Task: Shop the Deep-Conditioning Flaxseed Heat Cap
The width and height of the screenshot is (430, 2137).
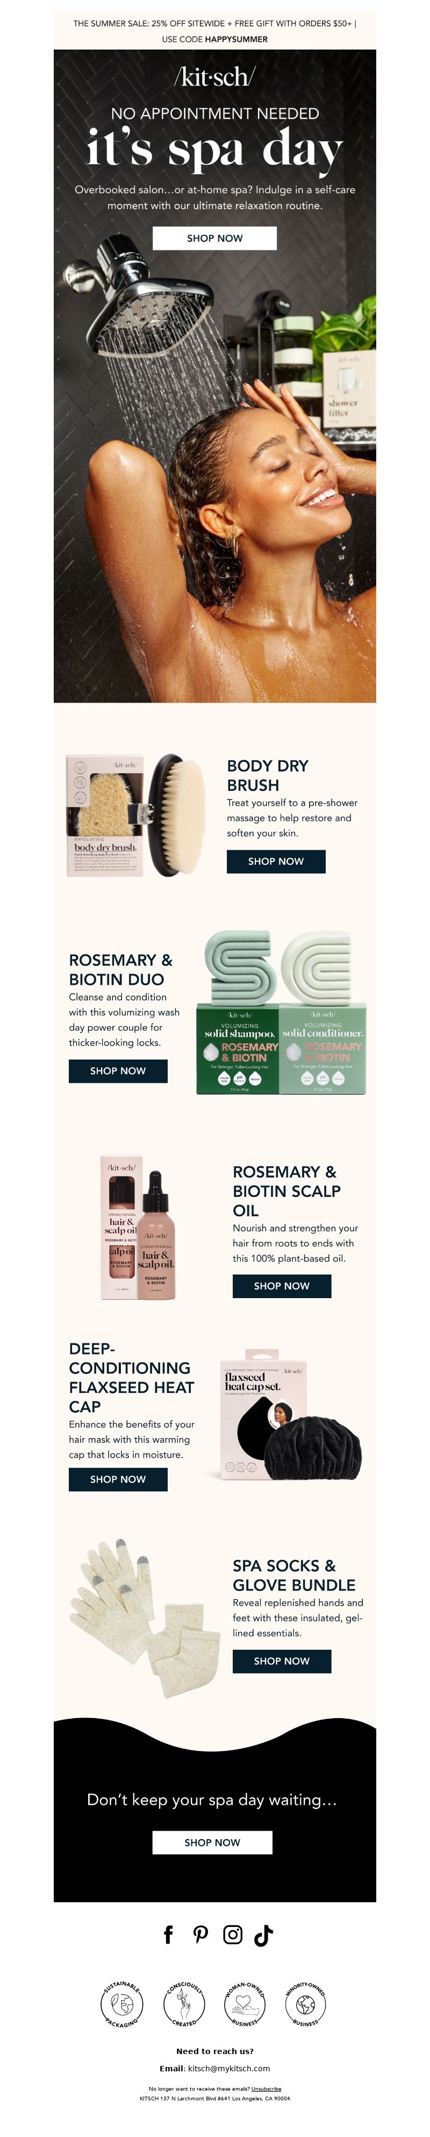Action: (x=118, y=1479)
